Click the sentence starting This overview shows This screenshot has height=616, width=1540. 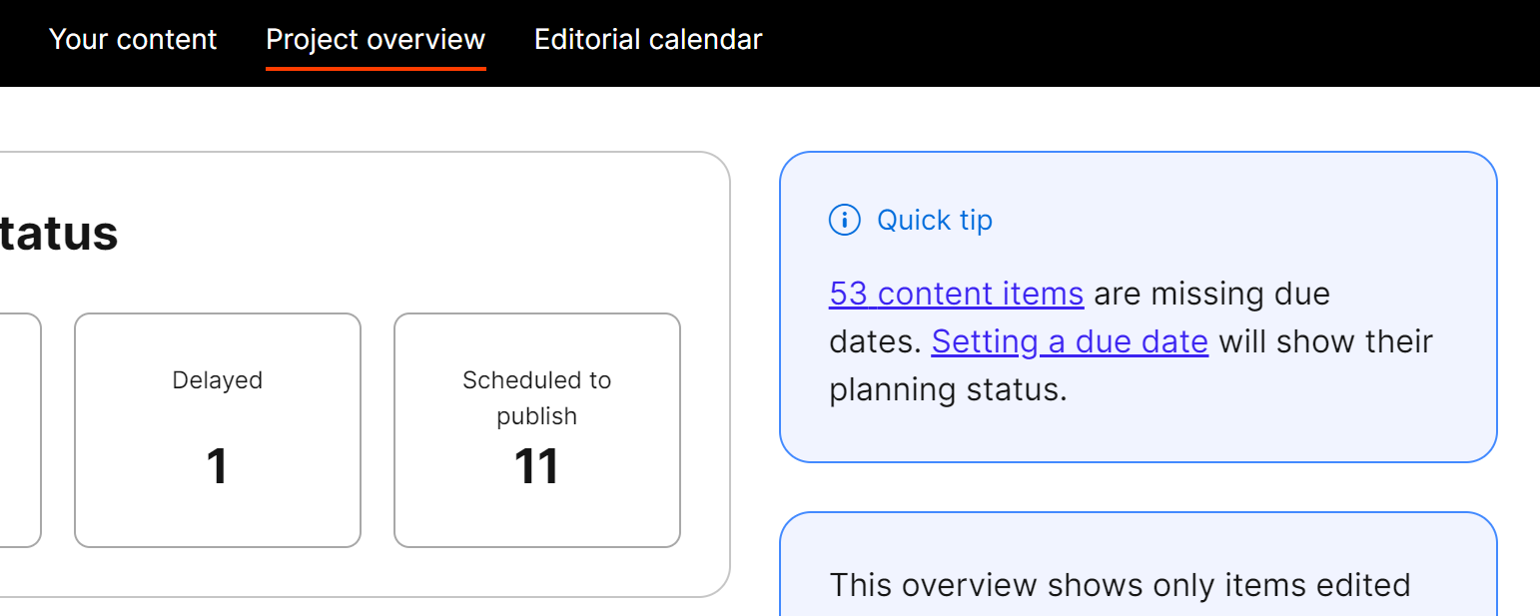[x=1119, y=586]
